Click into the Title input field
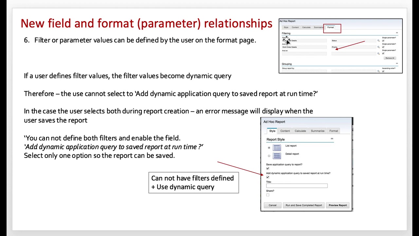 click(297, 186)
